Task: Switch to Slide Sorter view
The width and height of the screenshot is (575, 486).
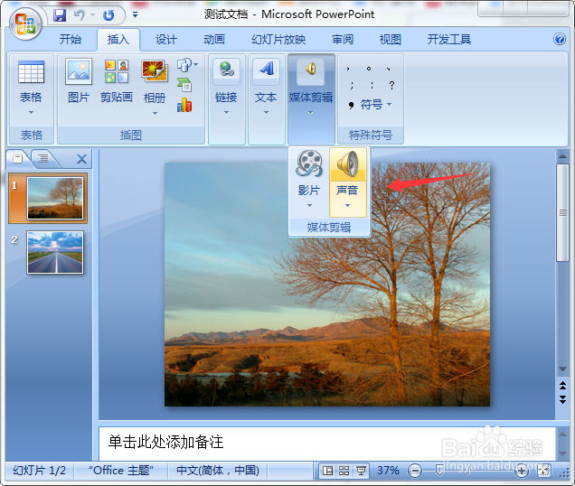Action: point(344,471)
